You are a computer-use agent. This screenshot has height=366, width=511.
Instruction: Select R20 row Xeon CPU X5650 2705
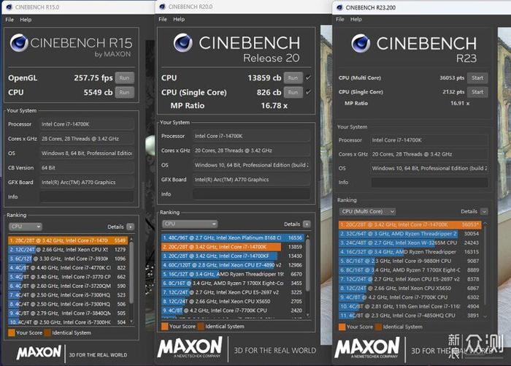point(233,302)
